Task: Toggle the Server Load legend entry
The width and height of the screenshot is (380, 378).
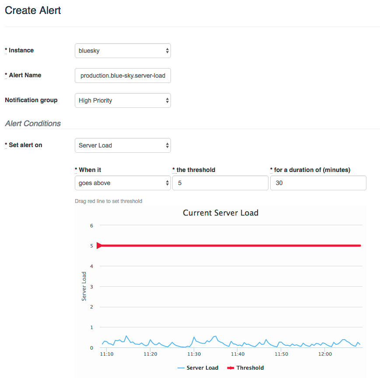Action: pyautogui.click(x=202, y=368)
